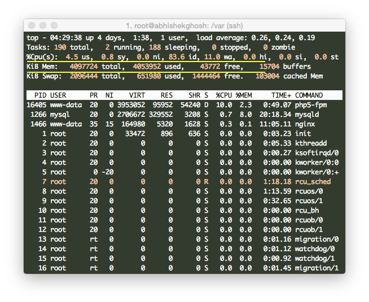Screen dimensions: 369x302
Task: Click the 651980 used swap value
Action: click(149, 76)
